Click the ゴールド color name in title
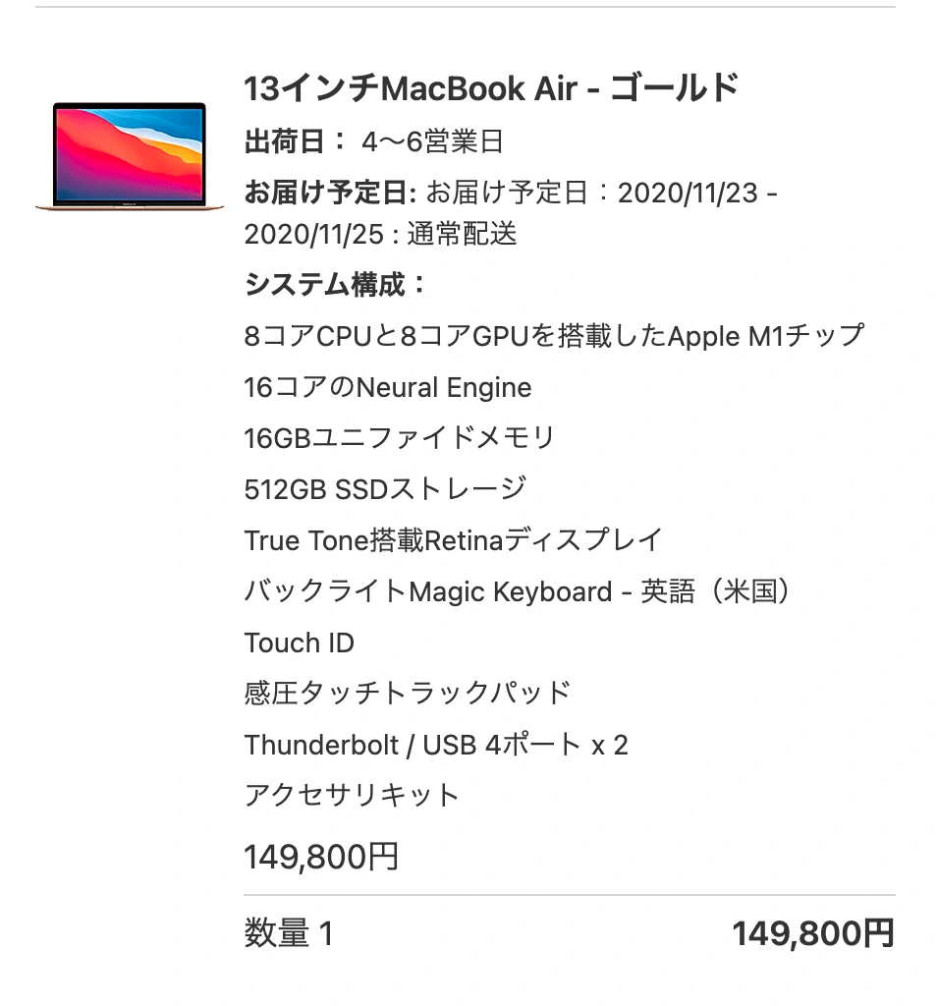Image resolution: width=937 pixels, height=1006 pixels. click(x=675, y=87)
